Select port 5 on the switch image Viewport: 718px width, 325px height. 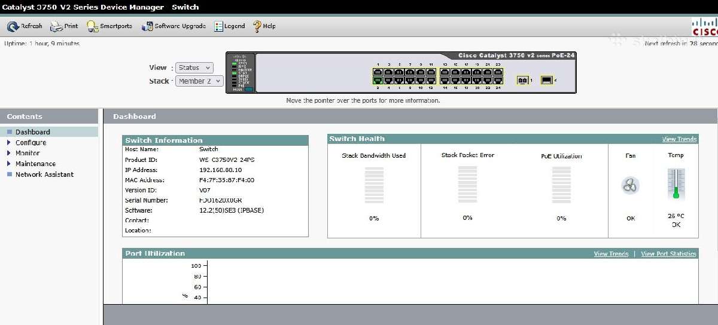point(399,72)
